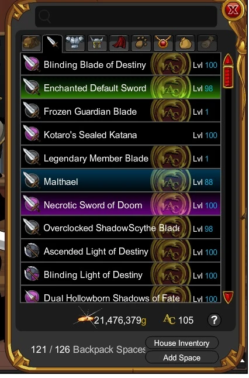The image size is (249, 378).
Task: Select the horned helm category icon
Action: tap(97, 43)
